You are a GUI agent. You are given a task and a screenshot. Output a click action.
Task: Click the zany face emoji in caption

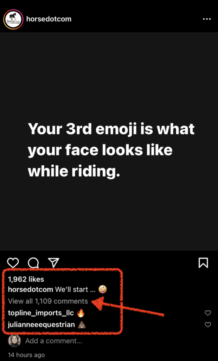tap(103, 290)
